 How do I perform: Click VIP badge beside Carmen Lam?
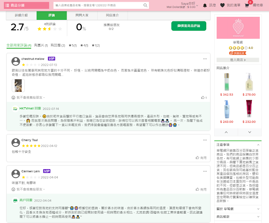tap(47, 171)
